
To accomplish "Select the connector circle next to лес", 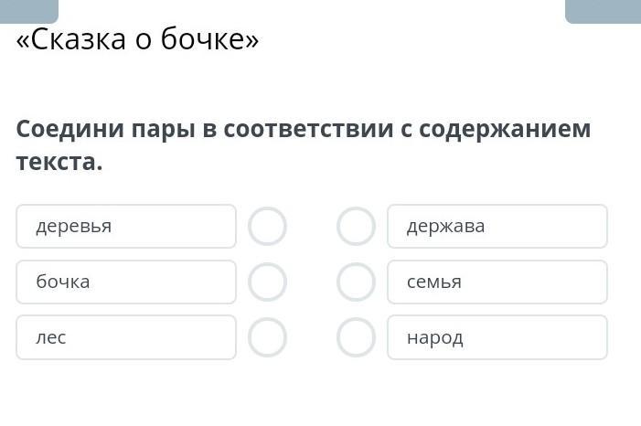I will [x=267, y=337].
